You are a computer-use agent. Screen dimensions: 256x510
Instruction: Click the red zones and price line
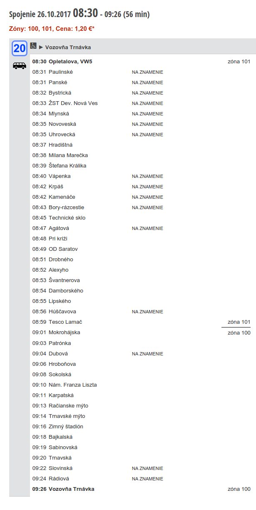coord(52,29)
